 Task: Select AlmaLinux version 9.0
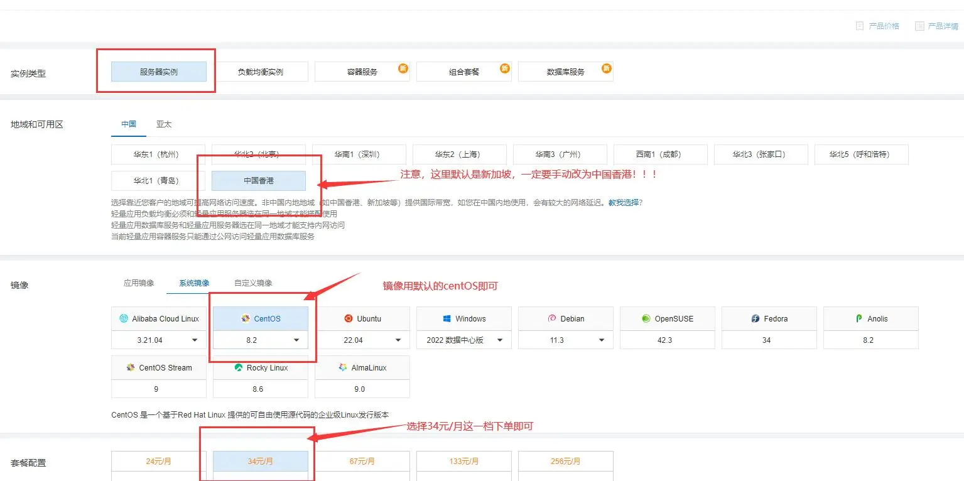coord(362,389)
